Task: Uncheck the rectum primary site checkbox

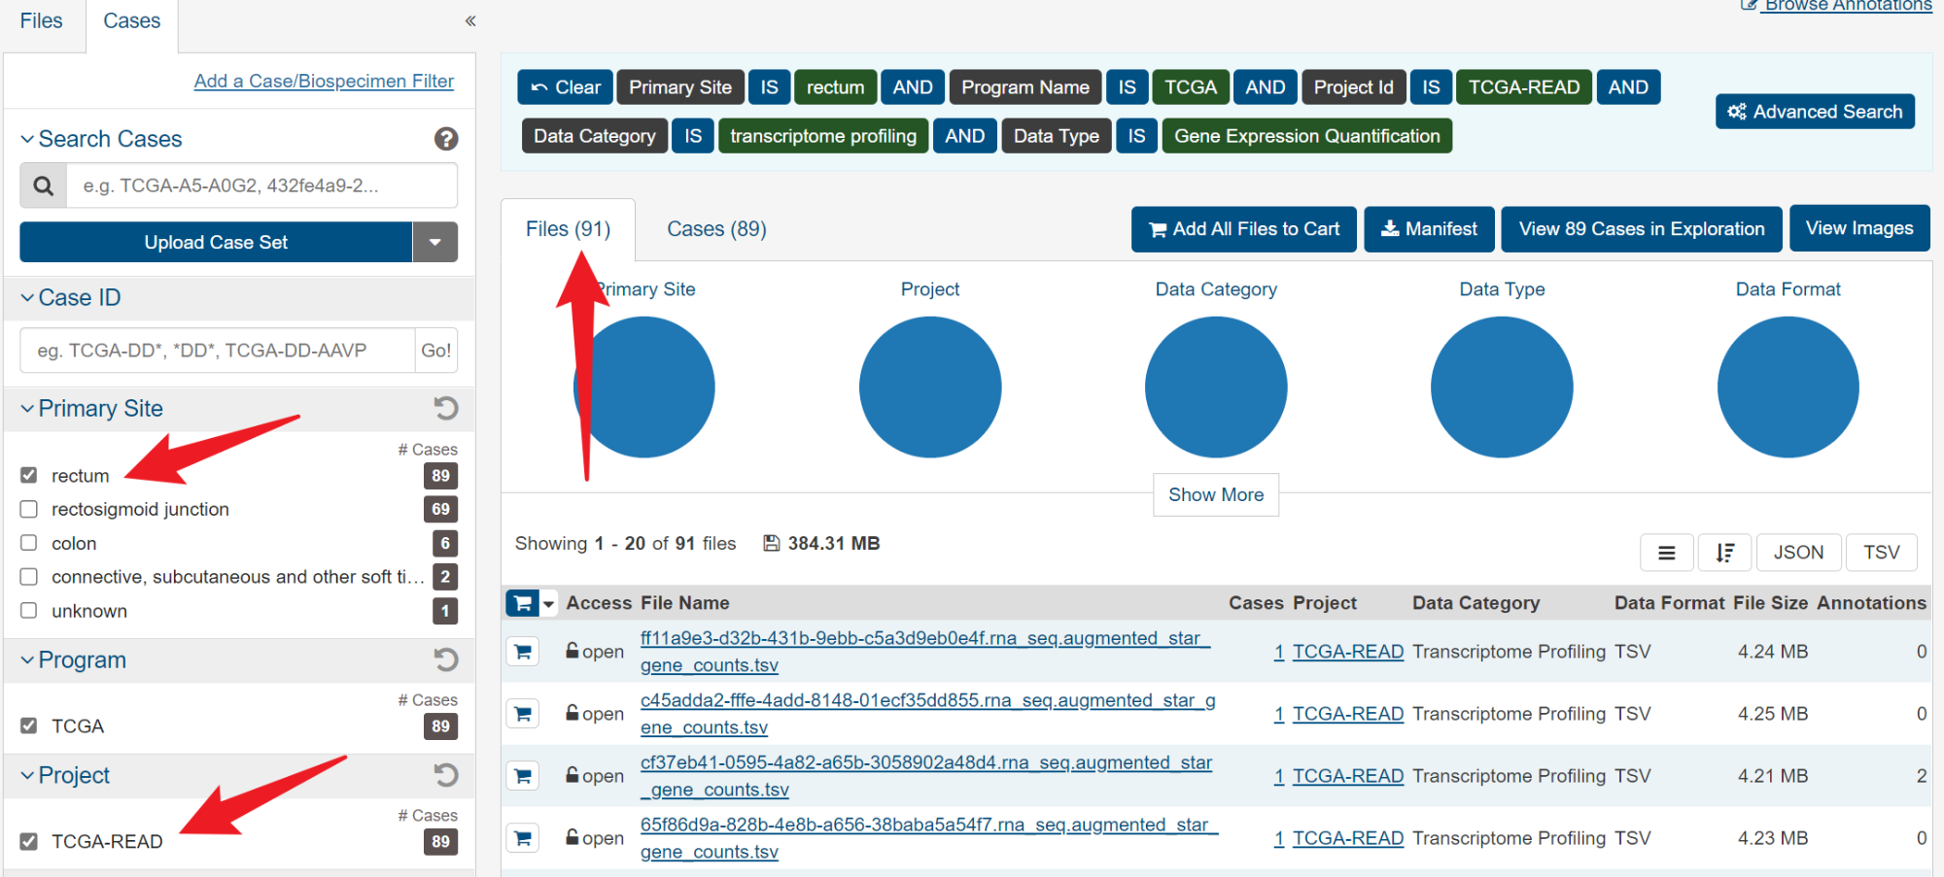Action: click(x=29, y=475)
